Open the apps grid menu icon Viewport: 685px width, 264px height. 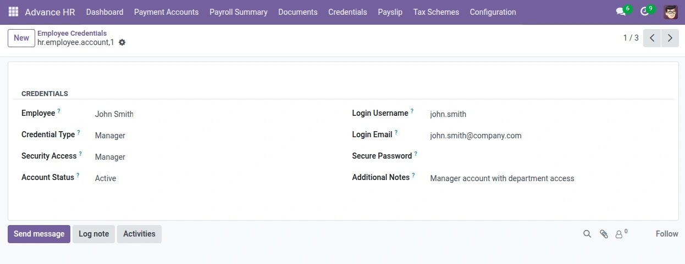click(13, 12)
